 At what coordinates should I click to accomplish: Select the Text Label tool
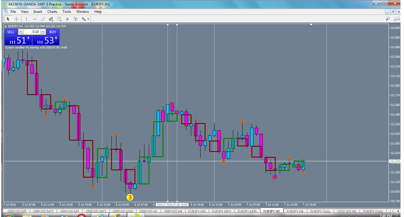(x=75, y=19)
